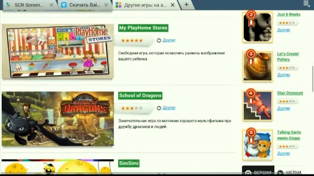Open Другие link under Let's Create! Pottery
This screenshot has height=176, width=314.
point(284,75)
